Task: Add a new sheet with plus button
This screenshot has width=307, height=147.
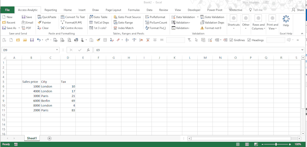Action: 49,138
